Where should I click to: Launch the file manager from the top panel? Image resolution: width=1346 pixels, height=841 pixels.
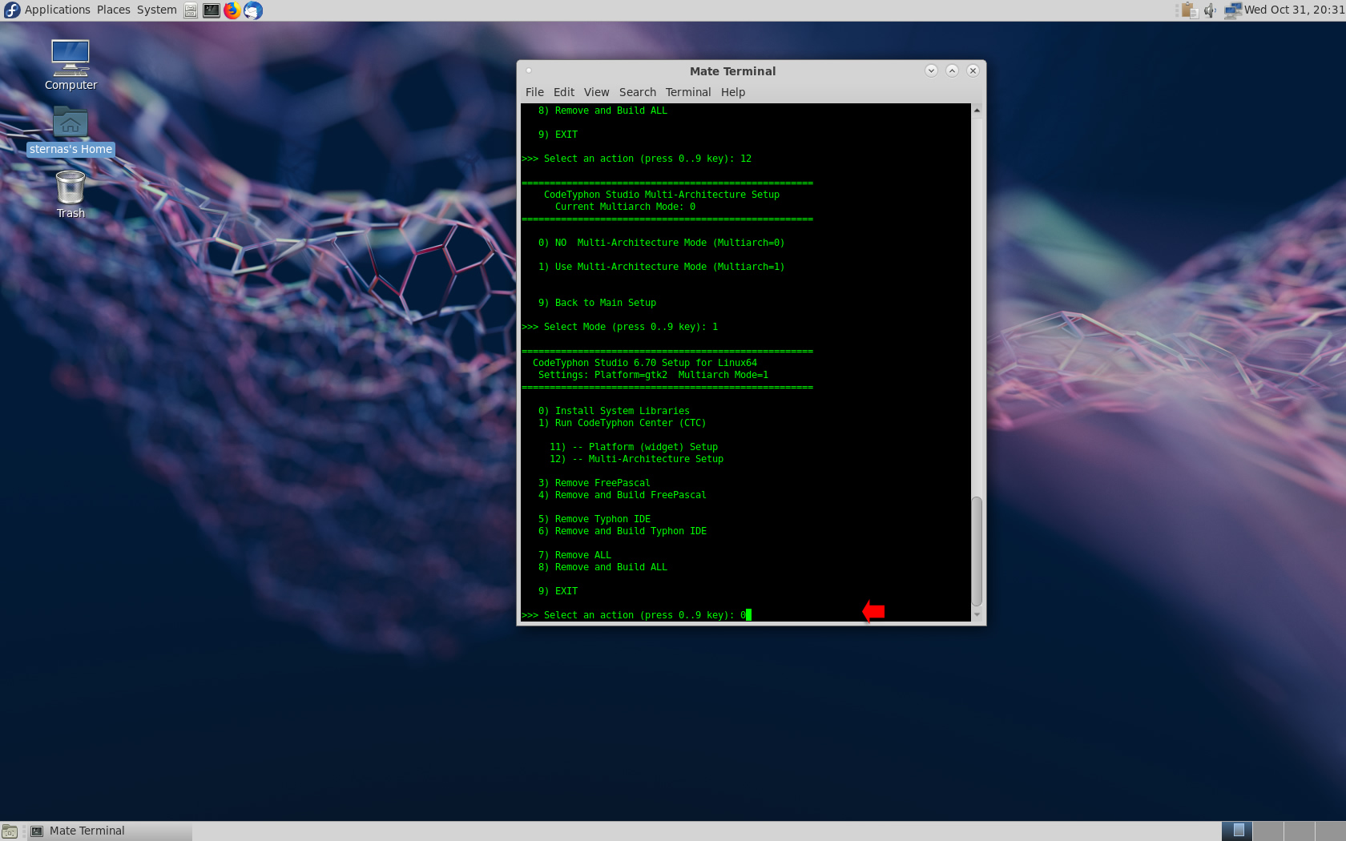pyautogui.click(x=191, y=10)
